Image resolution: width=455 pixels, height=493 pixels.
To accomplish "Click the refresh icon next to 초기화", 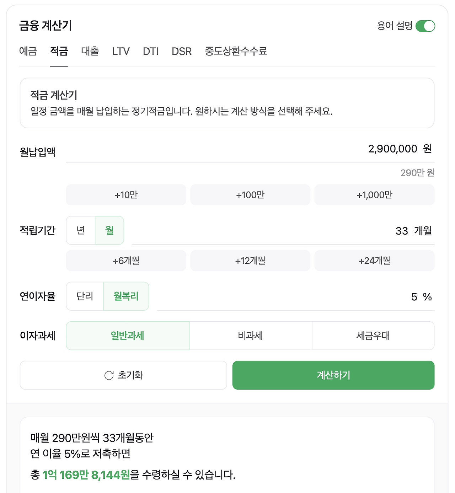I will click(x=109, y=375).
